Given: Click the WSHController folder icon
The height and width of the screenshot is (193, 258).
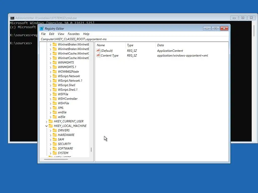Looking at the screenshot, I should 55,99.
